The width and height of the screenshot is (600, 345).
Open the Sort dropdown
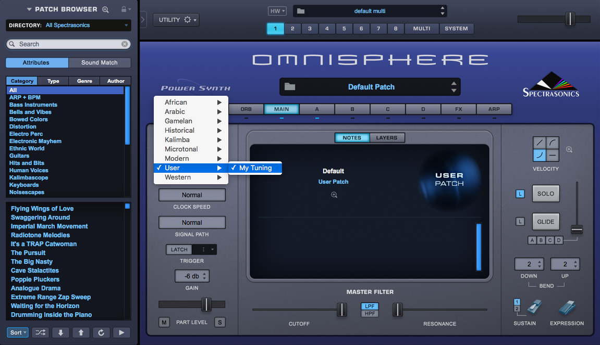tap(18, 333)
